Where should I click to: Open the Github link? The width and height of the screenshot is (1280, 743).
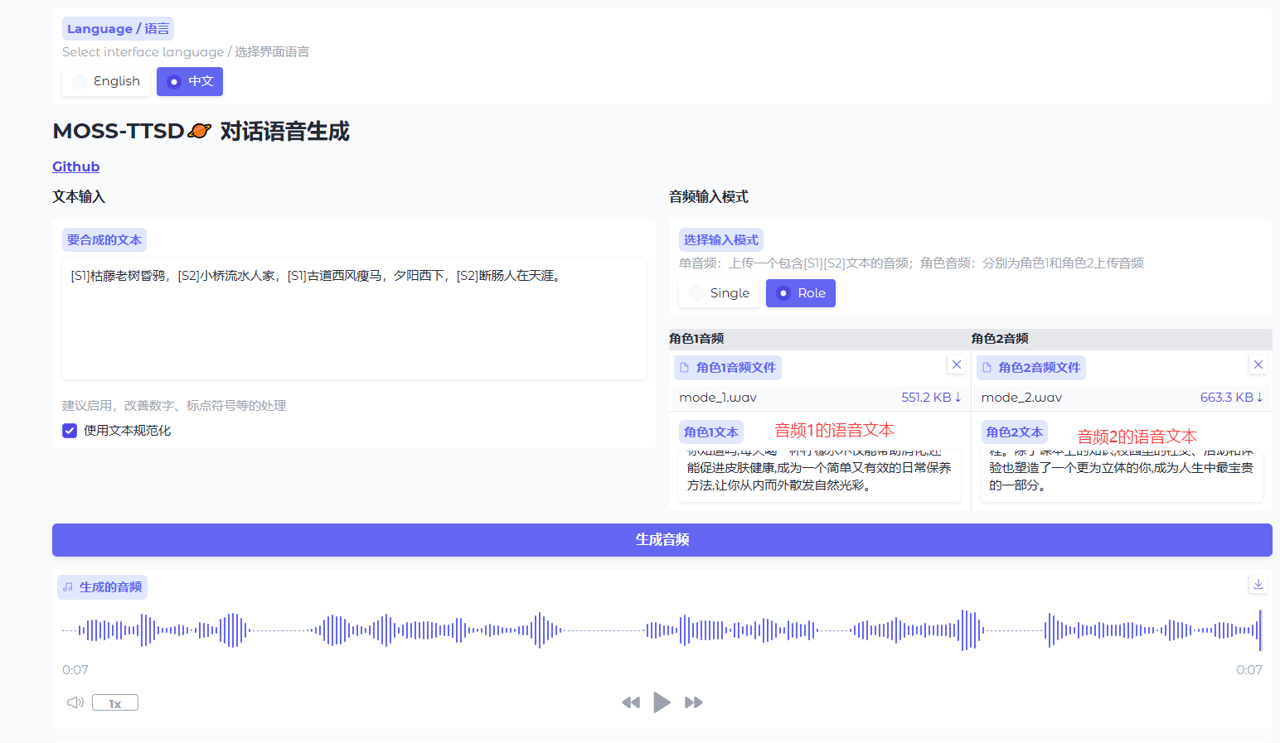75,166
